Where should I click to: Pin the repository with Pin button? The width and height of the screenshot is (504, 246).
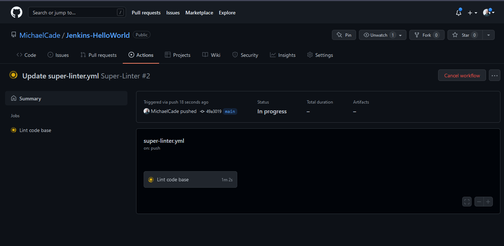pos(344,35)
